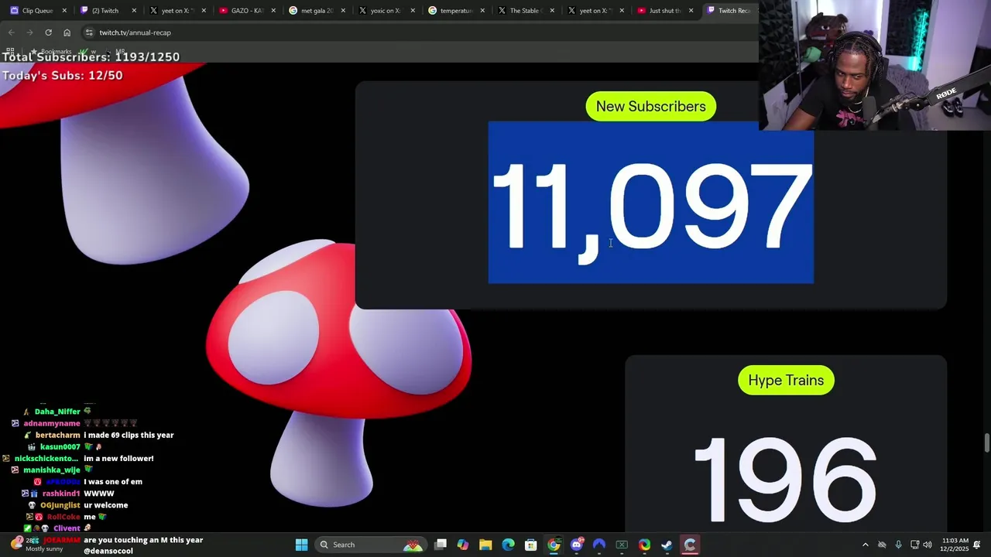Screen dimensions: 991x557
Task: Click the Total Subscribers overlay text
Action: (x=91, y=56)
